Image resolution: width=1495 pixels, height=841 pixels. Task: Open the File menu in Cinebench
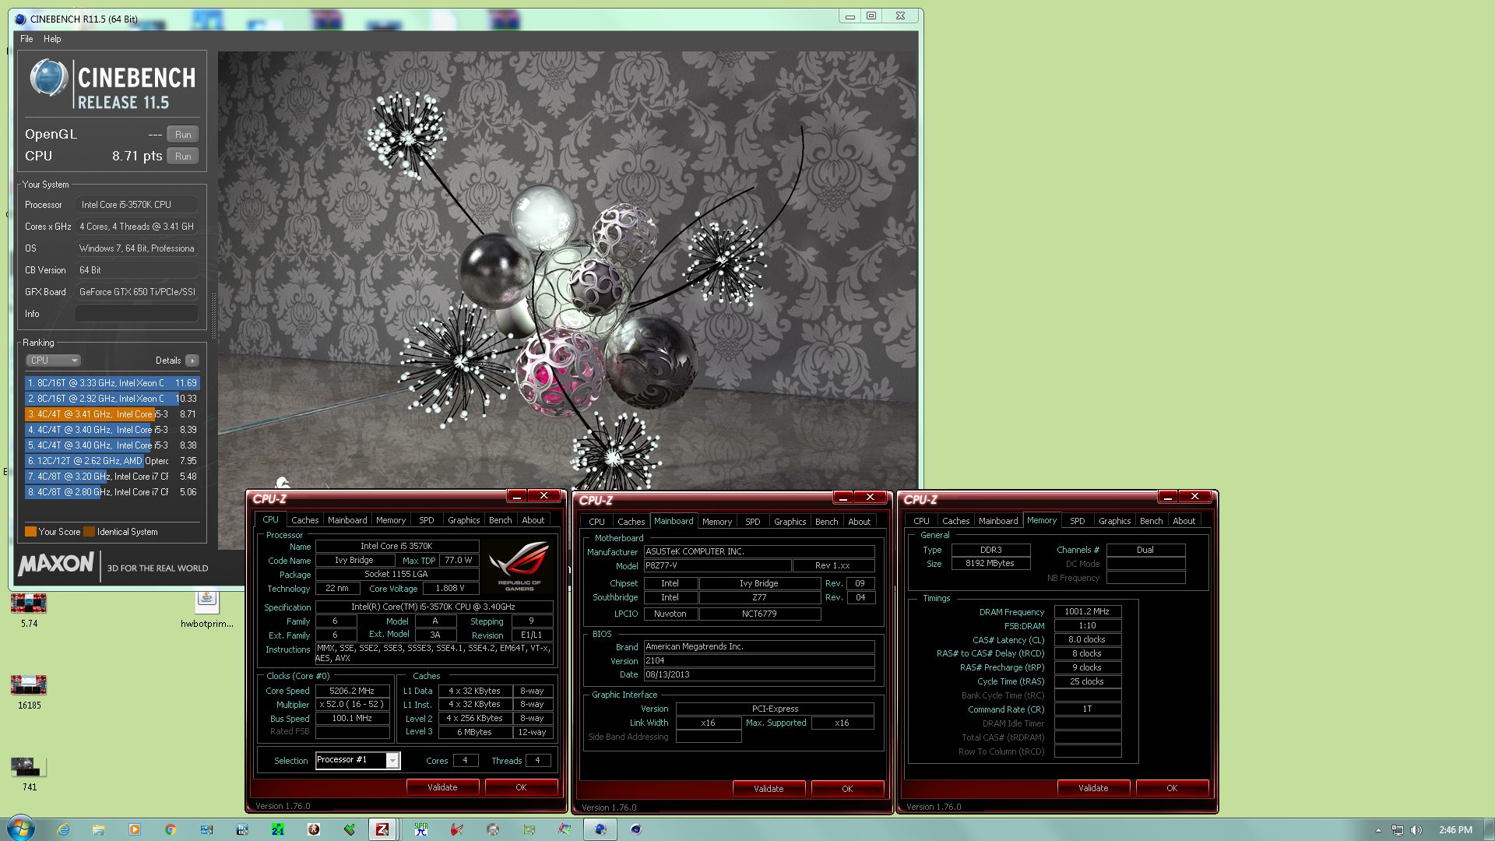[x=26, y=39]
